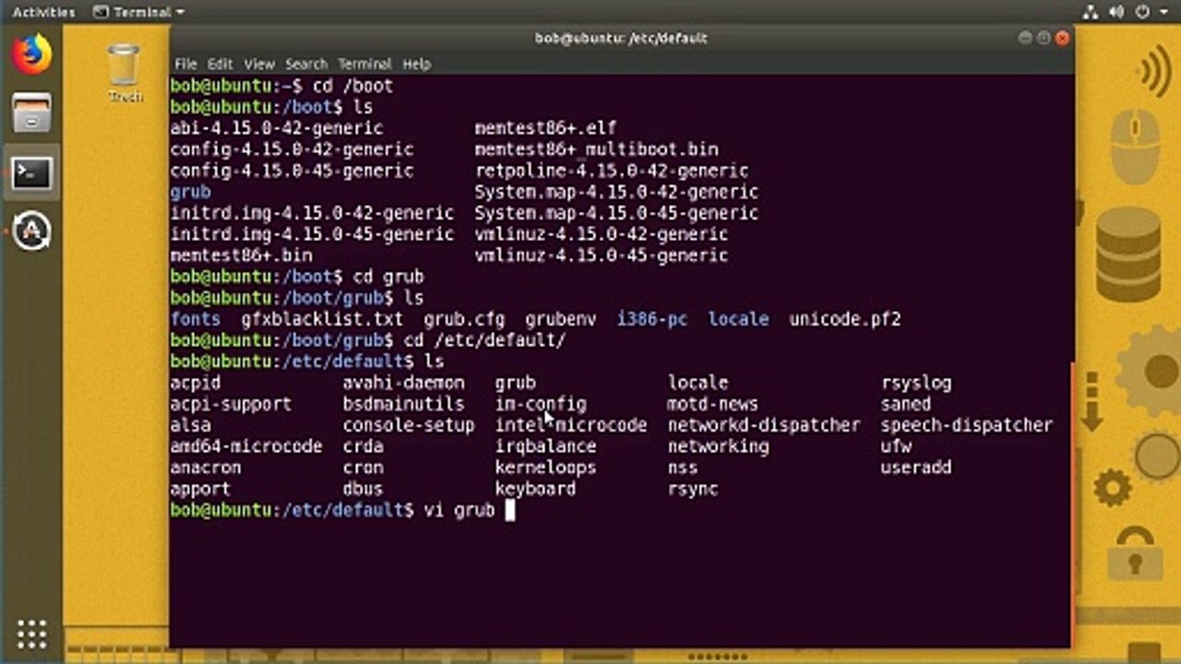Click the gfxblacklist.txt file name
The height and width of the screenshot is (664, 1181).
[x=322, y=319]
